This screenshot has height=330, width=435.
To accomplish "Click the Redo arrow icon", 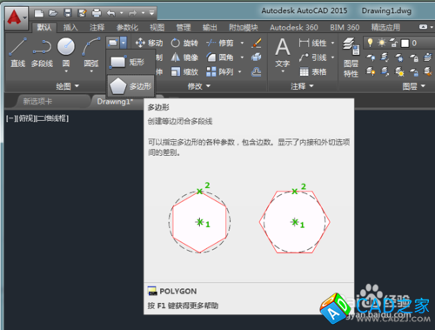I will click(x=132, y=13).
